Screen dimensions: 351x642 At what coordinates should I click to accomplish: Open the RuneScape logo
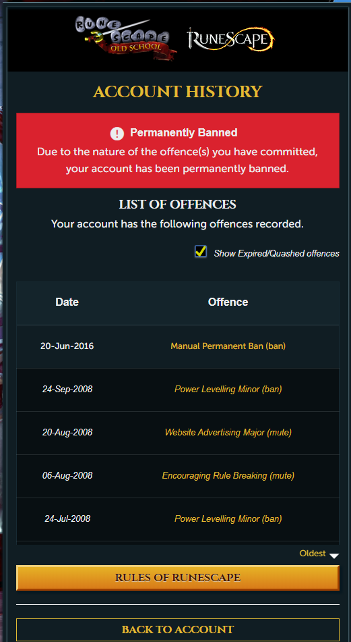click(x=231, y=40)
